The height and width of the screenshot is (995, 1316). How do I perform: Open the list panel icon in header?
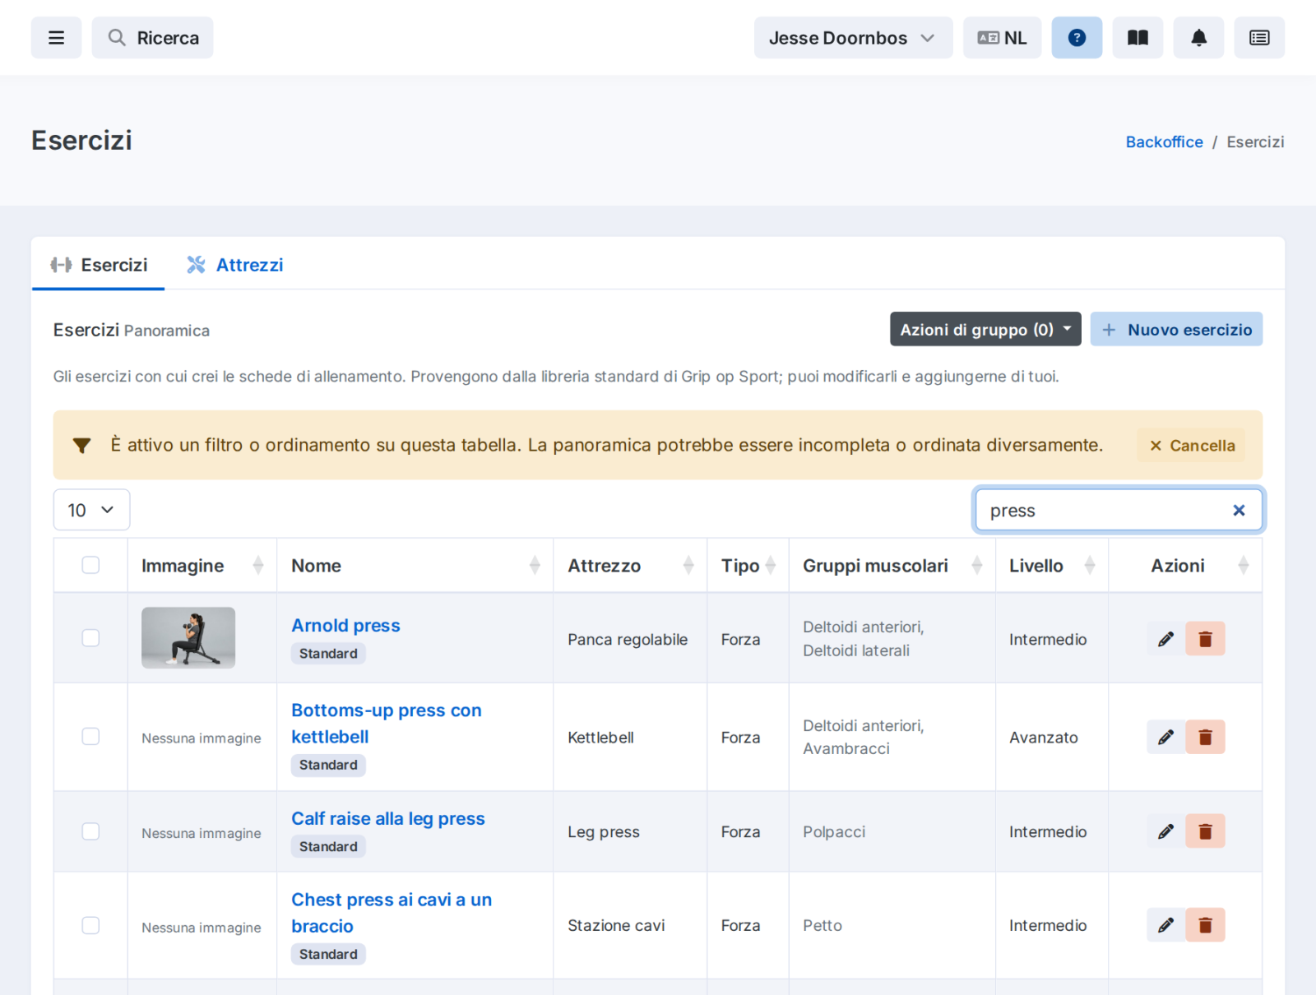click(x=1259, y=38)
